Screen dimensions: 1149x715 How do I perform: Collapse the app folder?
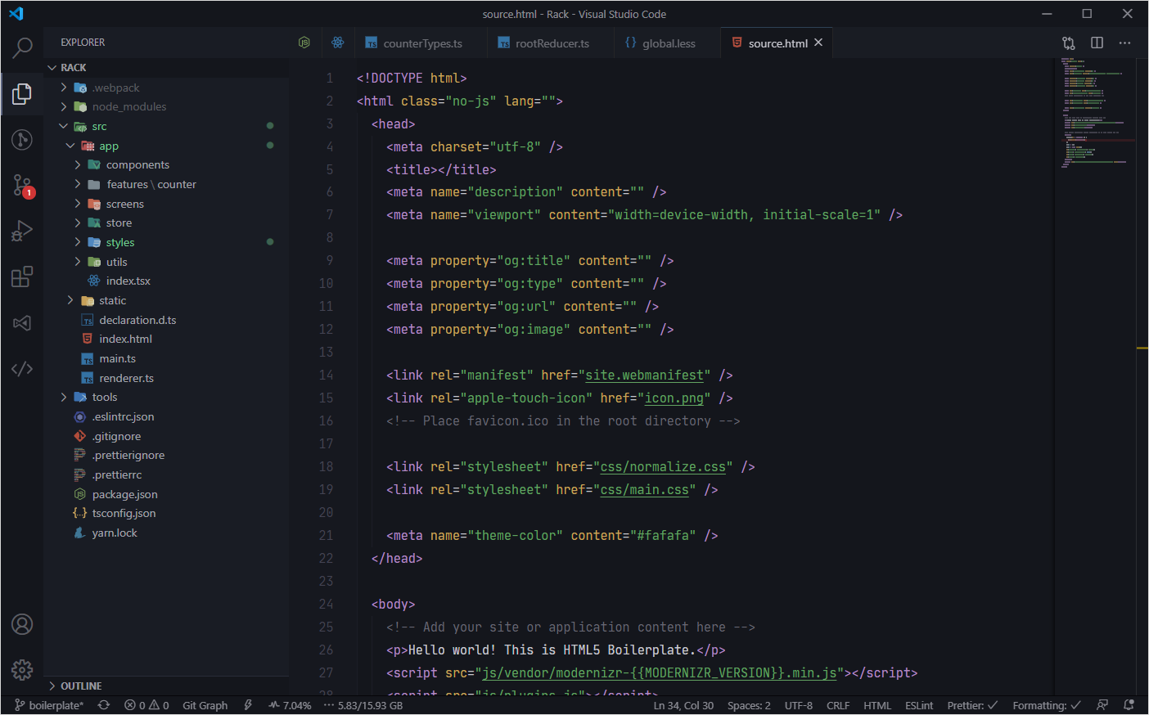point(168,146)
